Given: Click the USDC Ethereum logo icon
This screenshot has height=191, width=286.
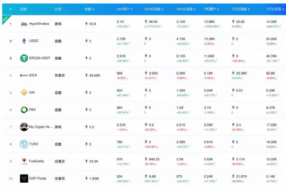Looking at the screenshot, I should click(x=24, y=41).
